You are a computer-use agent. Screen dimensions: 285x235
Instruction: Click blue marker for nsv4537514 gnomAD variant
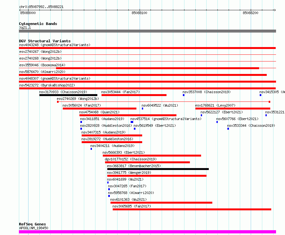coord(132,122)
